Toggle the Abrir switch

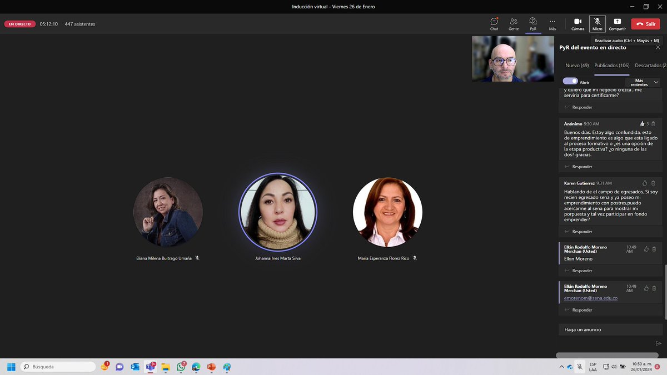[x=570, y=82]
